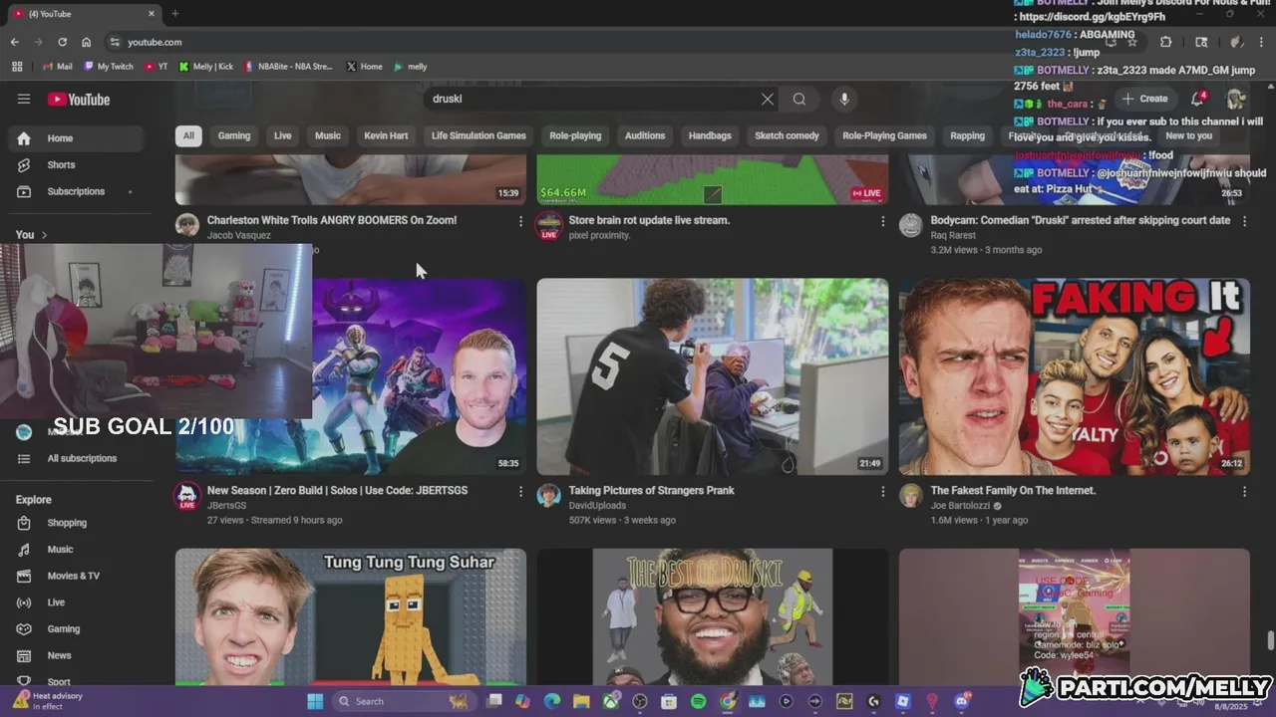Select the Role-Playing Games chip
Image resolution: width=1276 pixels, height=717 pixels.
click(x=884, y=135)
